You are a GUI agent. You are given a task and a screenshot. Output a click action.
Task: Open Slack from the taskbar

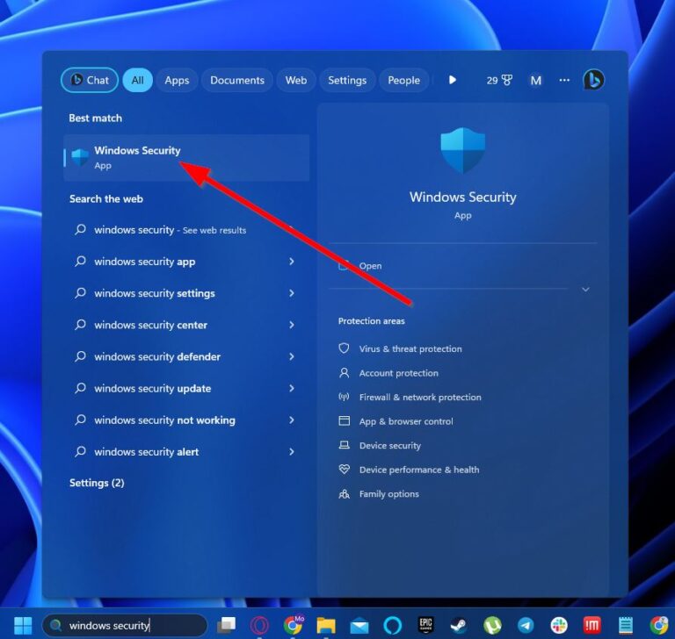tap(559, 625)
